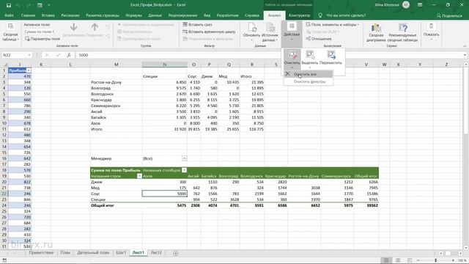The height and width of the screenshot is (264, 469).
Task: Click the Очистить clear icon
Action: 292,55
